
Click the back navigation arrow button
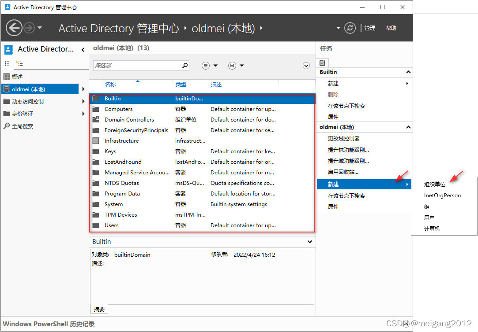coord(14,28)
